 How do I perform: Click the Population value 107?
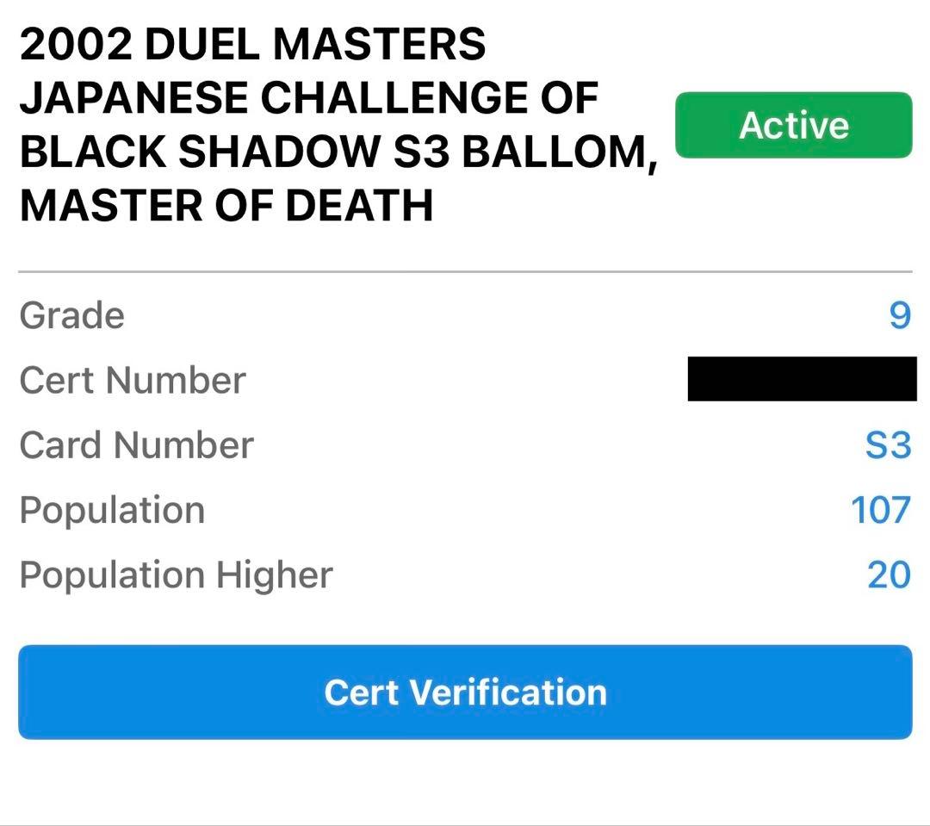pyautogui.click(x=880, y=510)
